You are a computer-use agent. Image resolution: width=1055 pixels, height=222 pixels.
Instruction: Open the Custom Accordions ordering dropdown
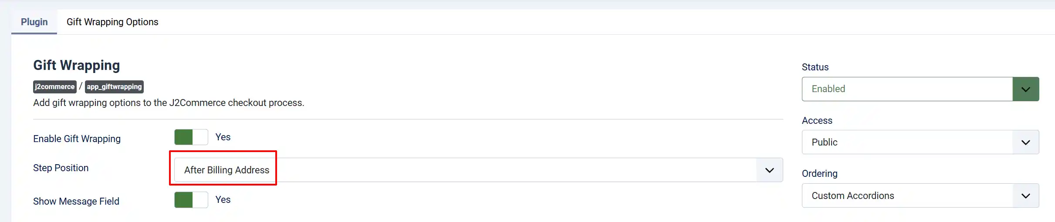[x=920, y=195]
